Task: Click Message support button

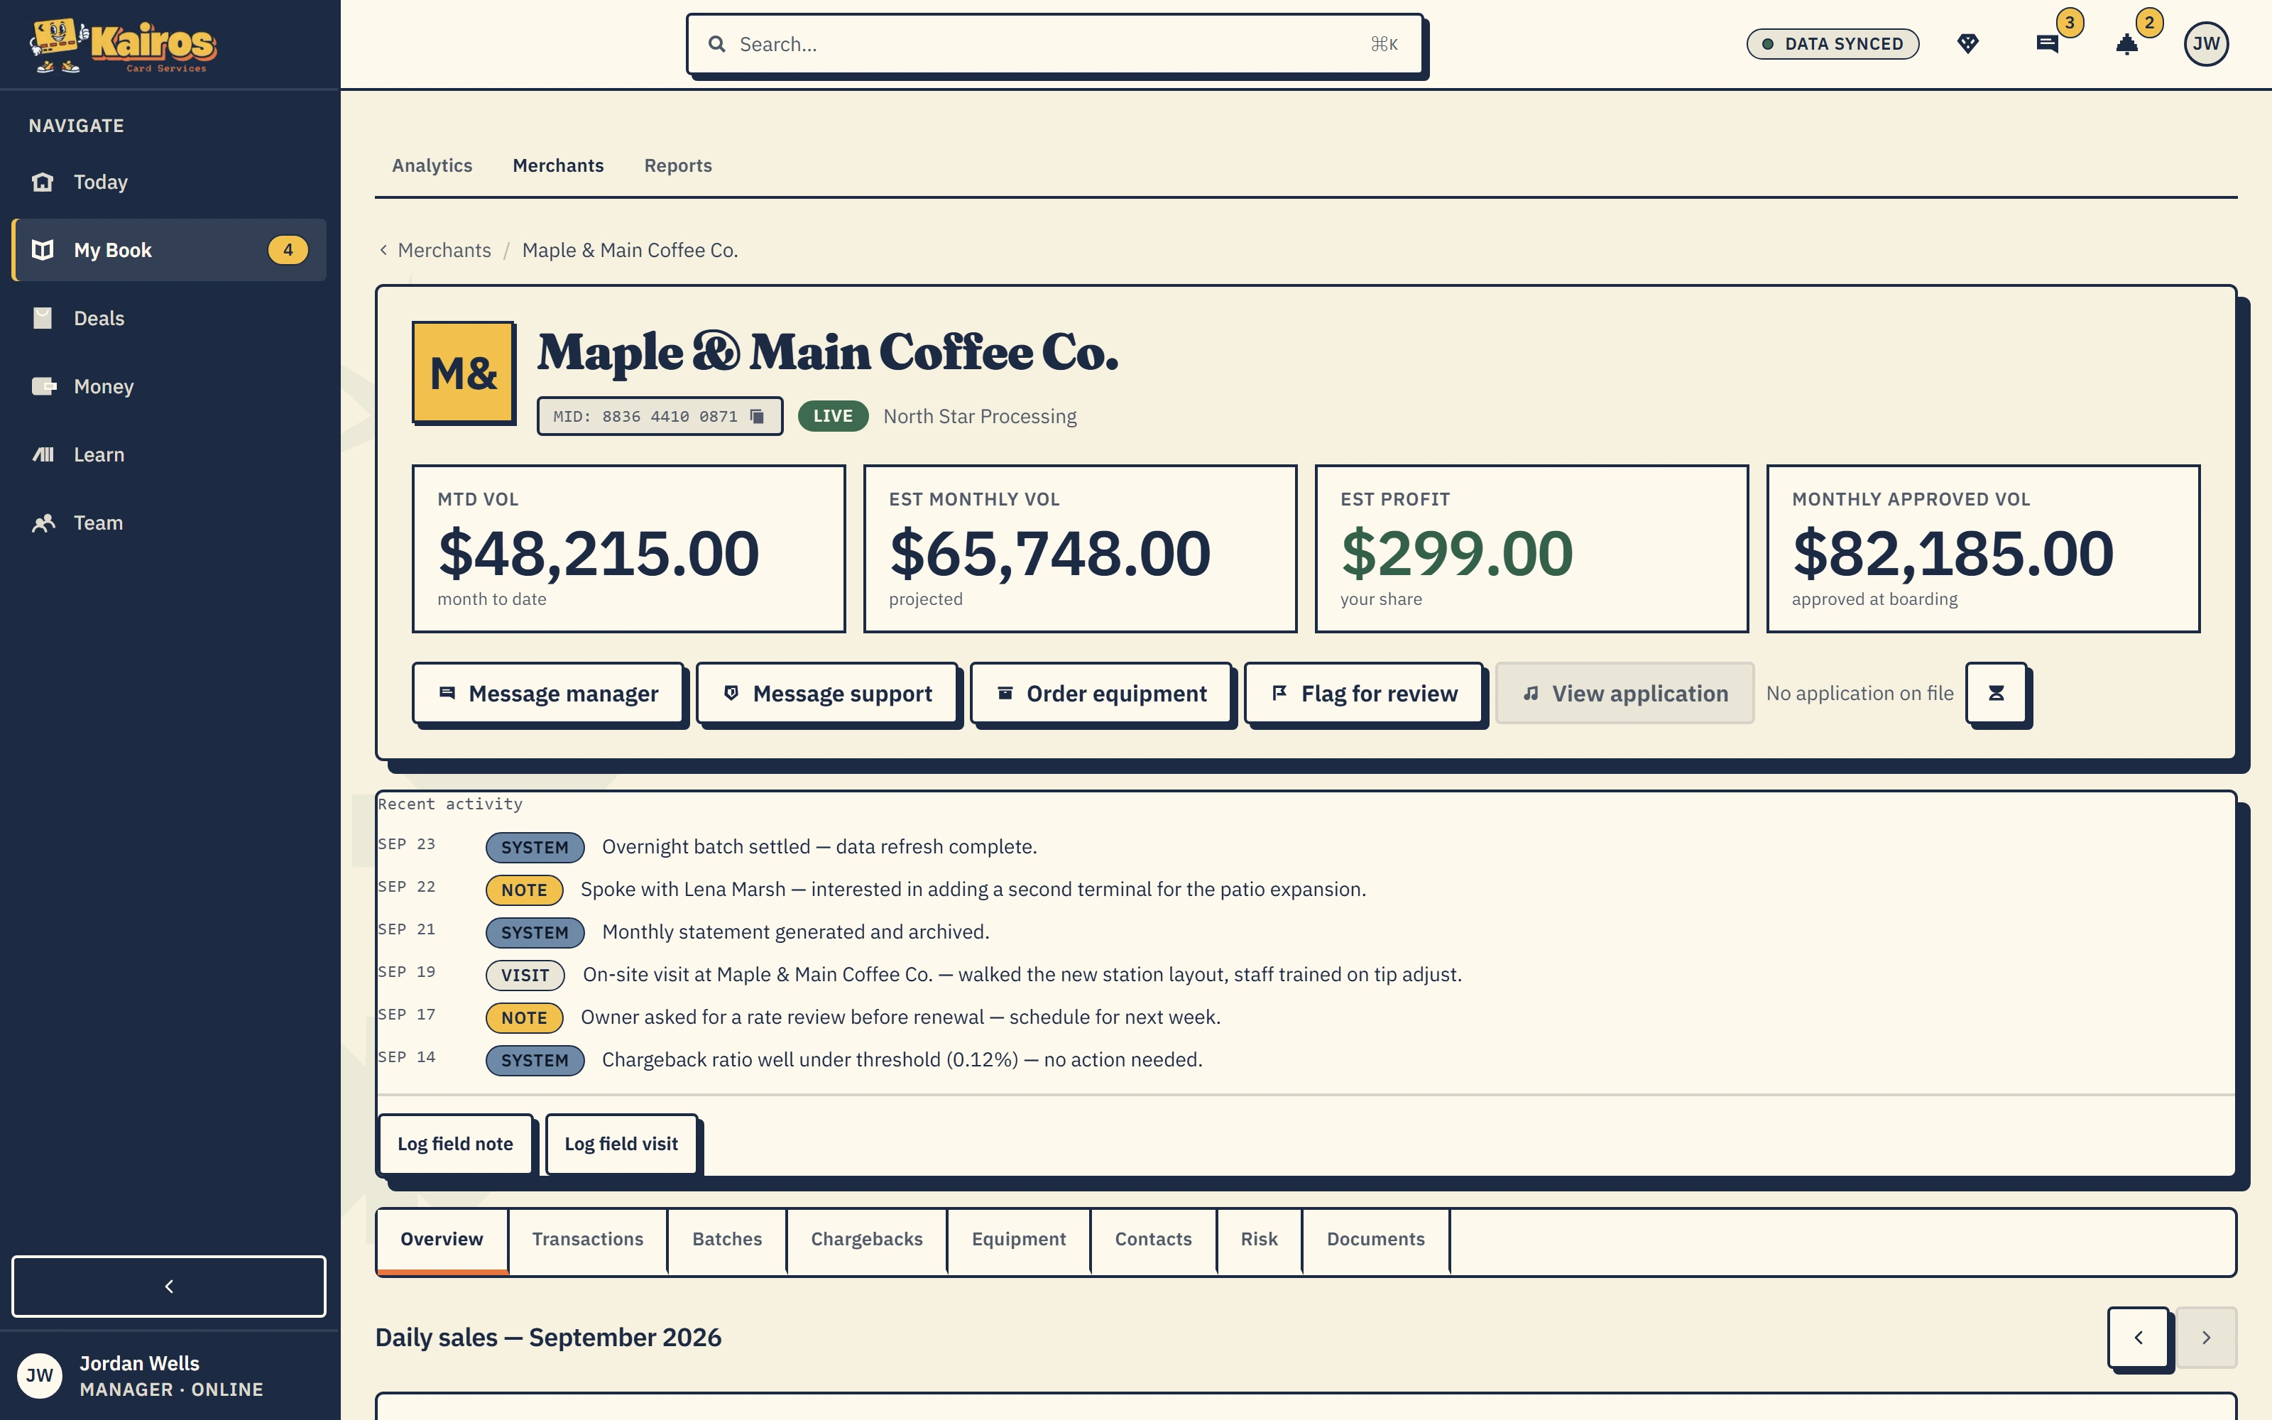Action: pos(827,693)
